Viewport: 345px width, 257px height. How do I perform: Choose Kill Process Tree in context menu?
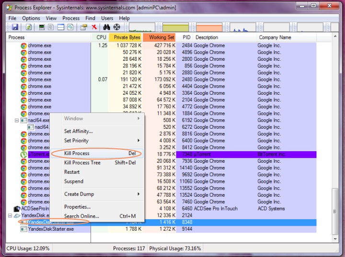click(97, 163)
